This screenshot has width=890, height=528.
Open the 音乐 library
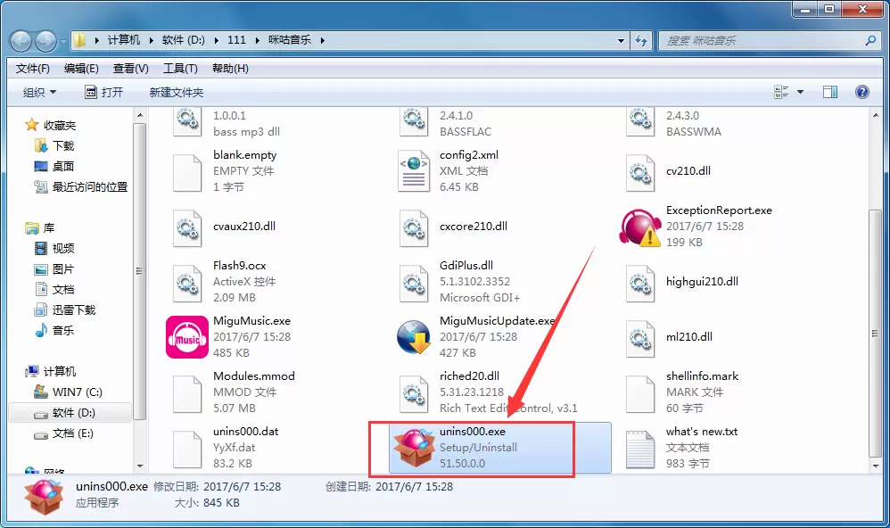(x=63, y=330)
